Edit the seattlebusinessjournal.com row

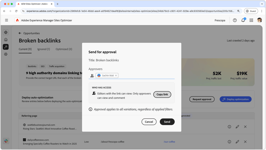(x=237, y=127)
